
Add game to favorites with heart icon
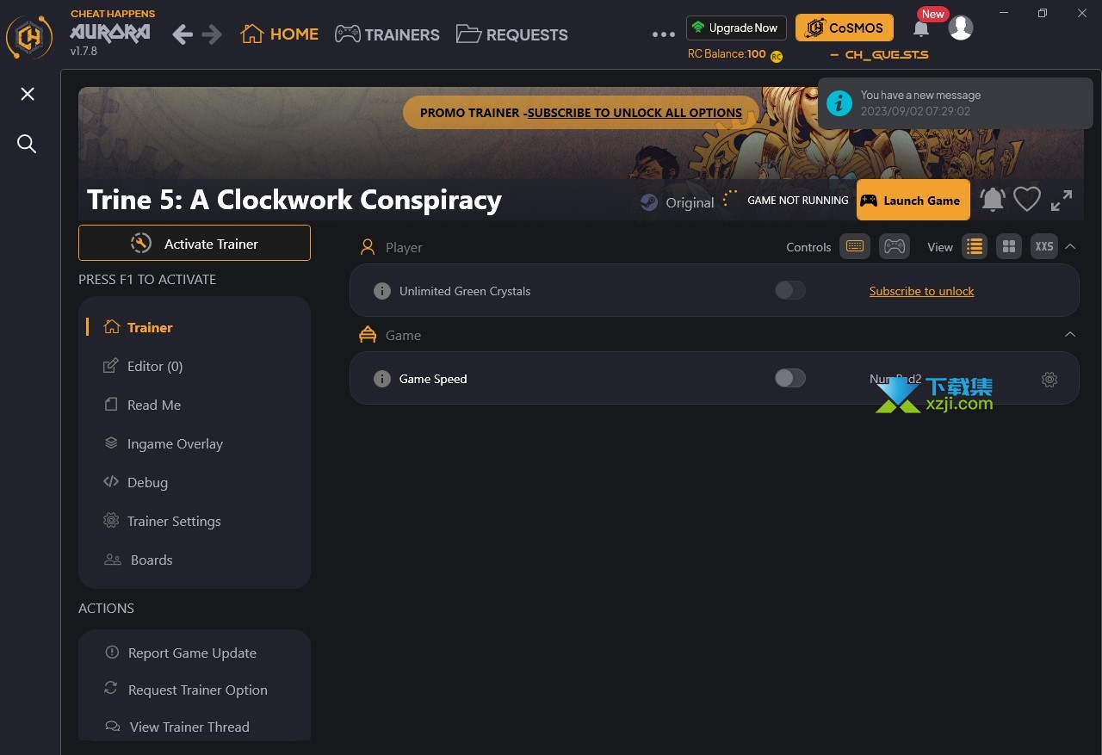point(1026,200)
